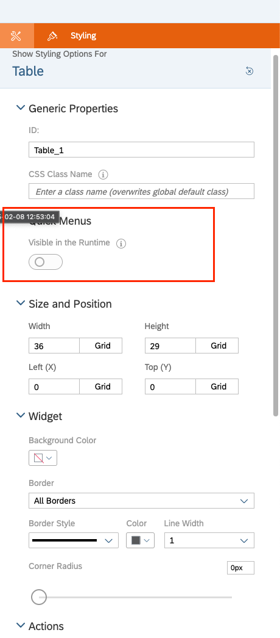Open the All Borders dropdown

(141, 501)
